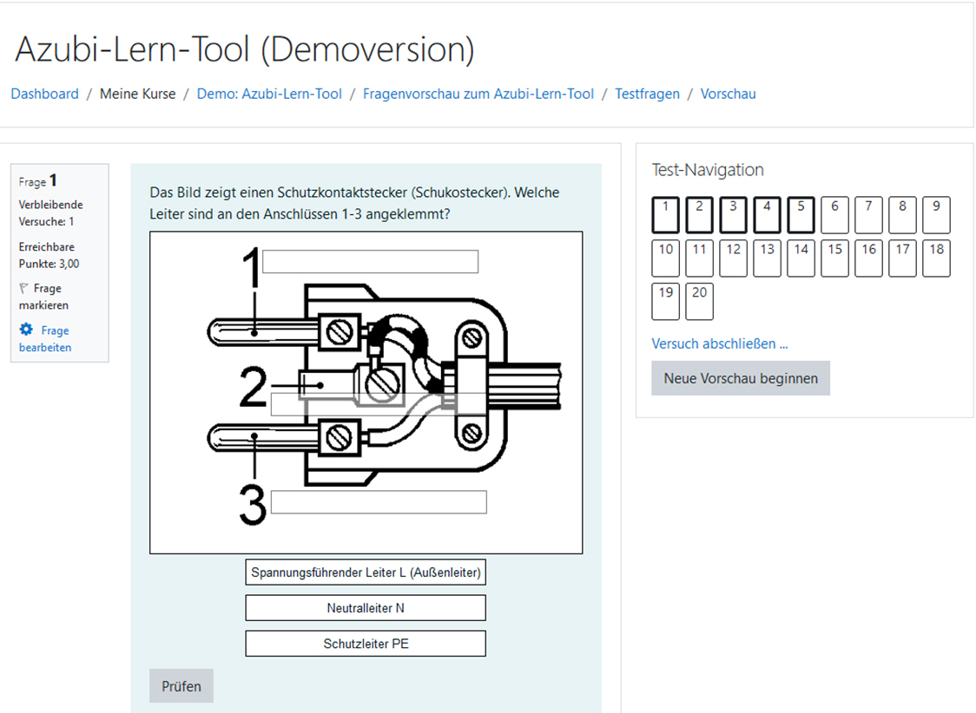Viewport: 976px width, 713px height.
Task: Click Versuch abschließen link
Action: (x=719, y=343)
